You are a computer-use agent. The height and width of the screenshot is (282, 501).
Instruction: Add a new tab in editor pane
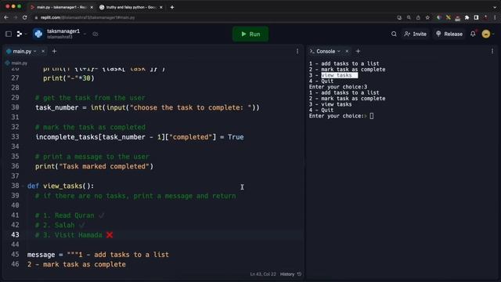[x=54, y=51]
